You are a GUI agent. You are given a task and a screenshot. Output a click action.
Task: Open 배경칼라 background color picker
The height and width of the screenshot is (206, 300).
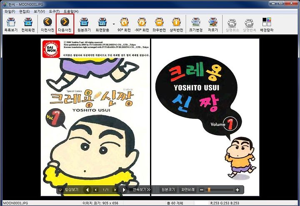pyautogui.click(x=267, y=25)
